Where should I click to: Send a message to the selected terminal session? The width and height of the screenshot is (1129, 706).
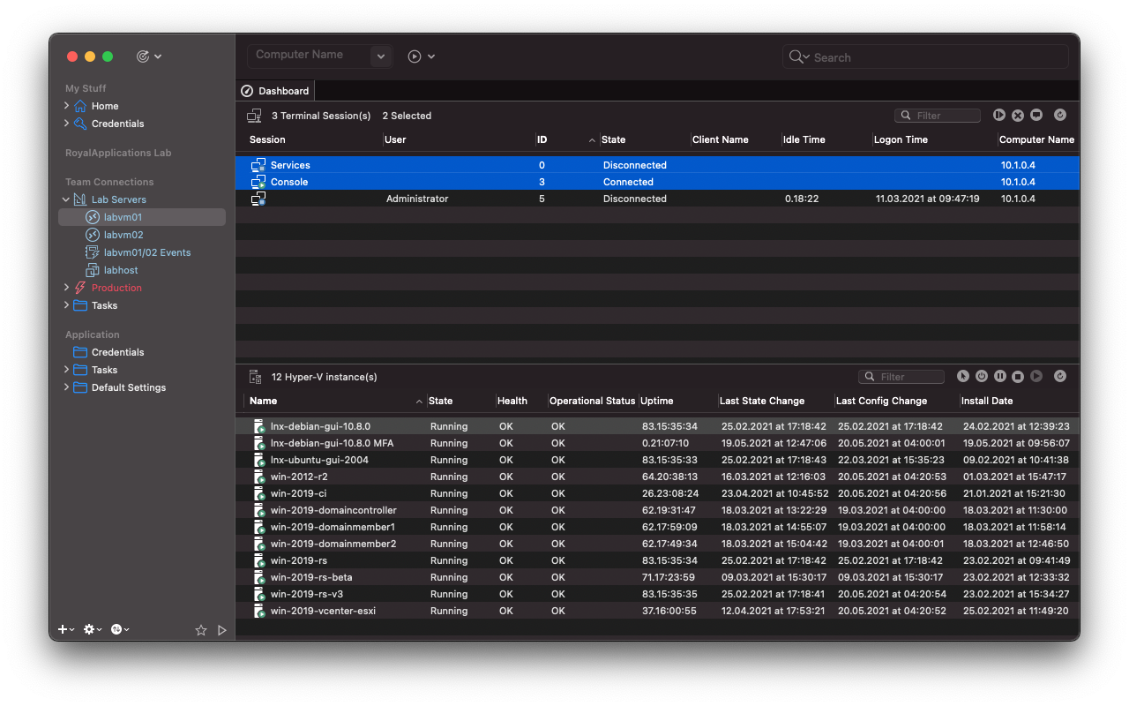[1036, 115]
